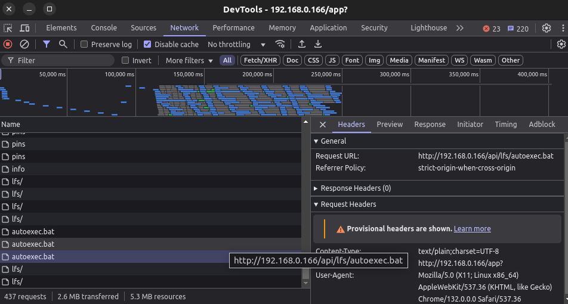Image resolution: width=568 pixels, height=304 pixels.
Task: Uncheck Disable cache checkbox
Action: click(147, 44)
